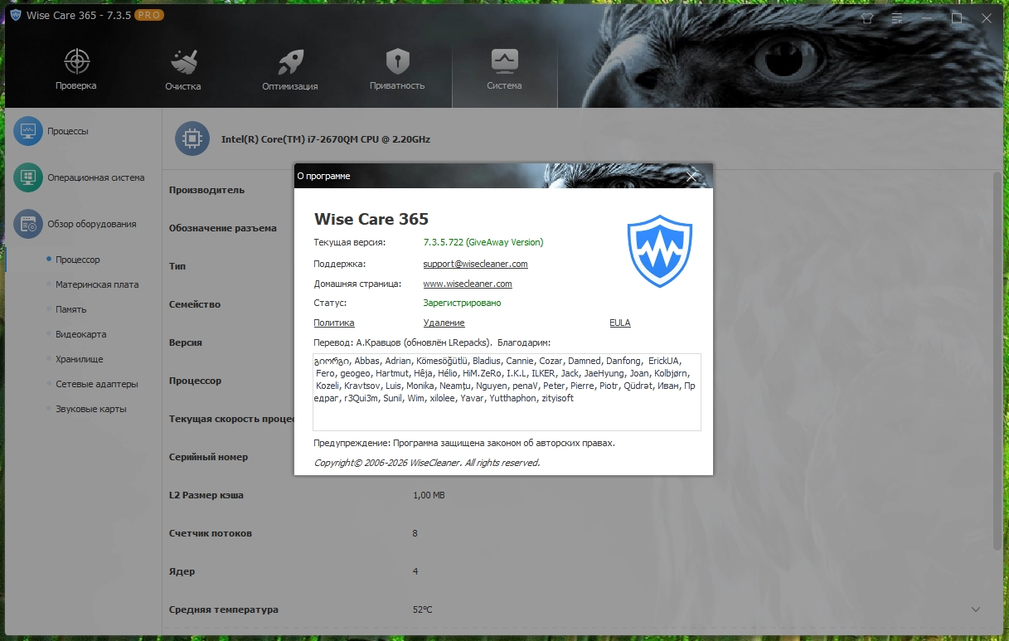Click the Intel Core i7-2670QM processor name
Screen dimensions: 1009x641
coord(326,139)
